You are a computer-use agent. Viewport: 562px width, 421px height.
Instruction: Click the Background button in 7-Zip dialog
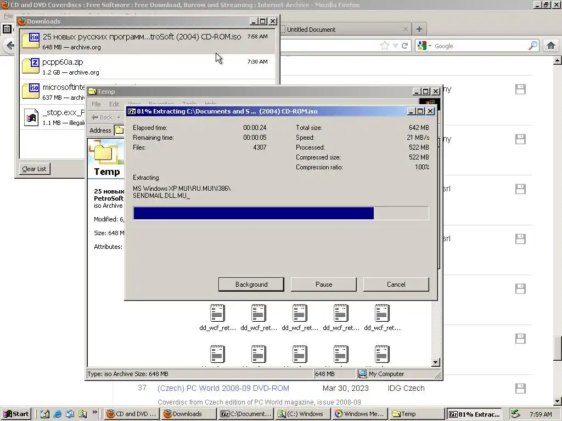[251, 285]
